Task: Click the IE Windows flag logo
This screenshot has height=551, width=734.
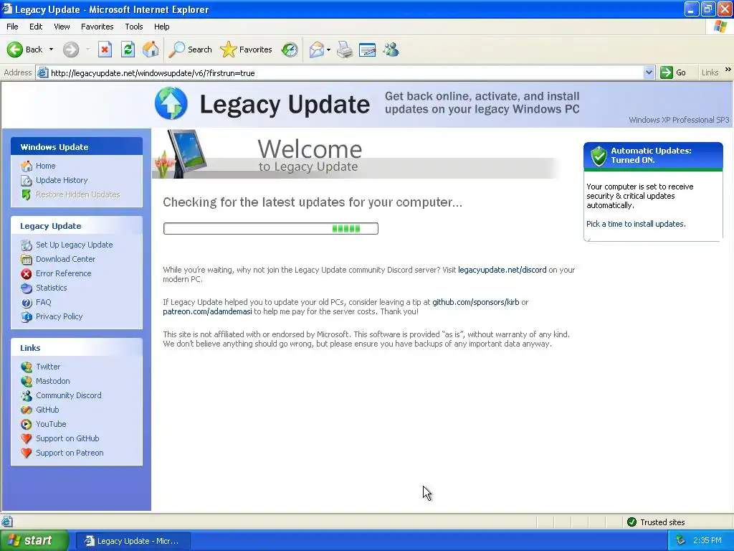Action: coord(720,27)
